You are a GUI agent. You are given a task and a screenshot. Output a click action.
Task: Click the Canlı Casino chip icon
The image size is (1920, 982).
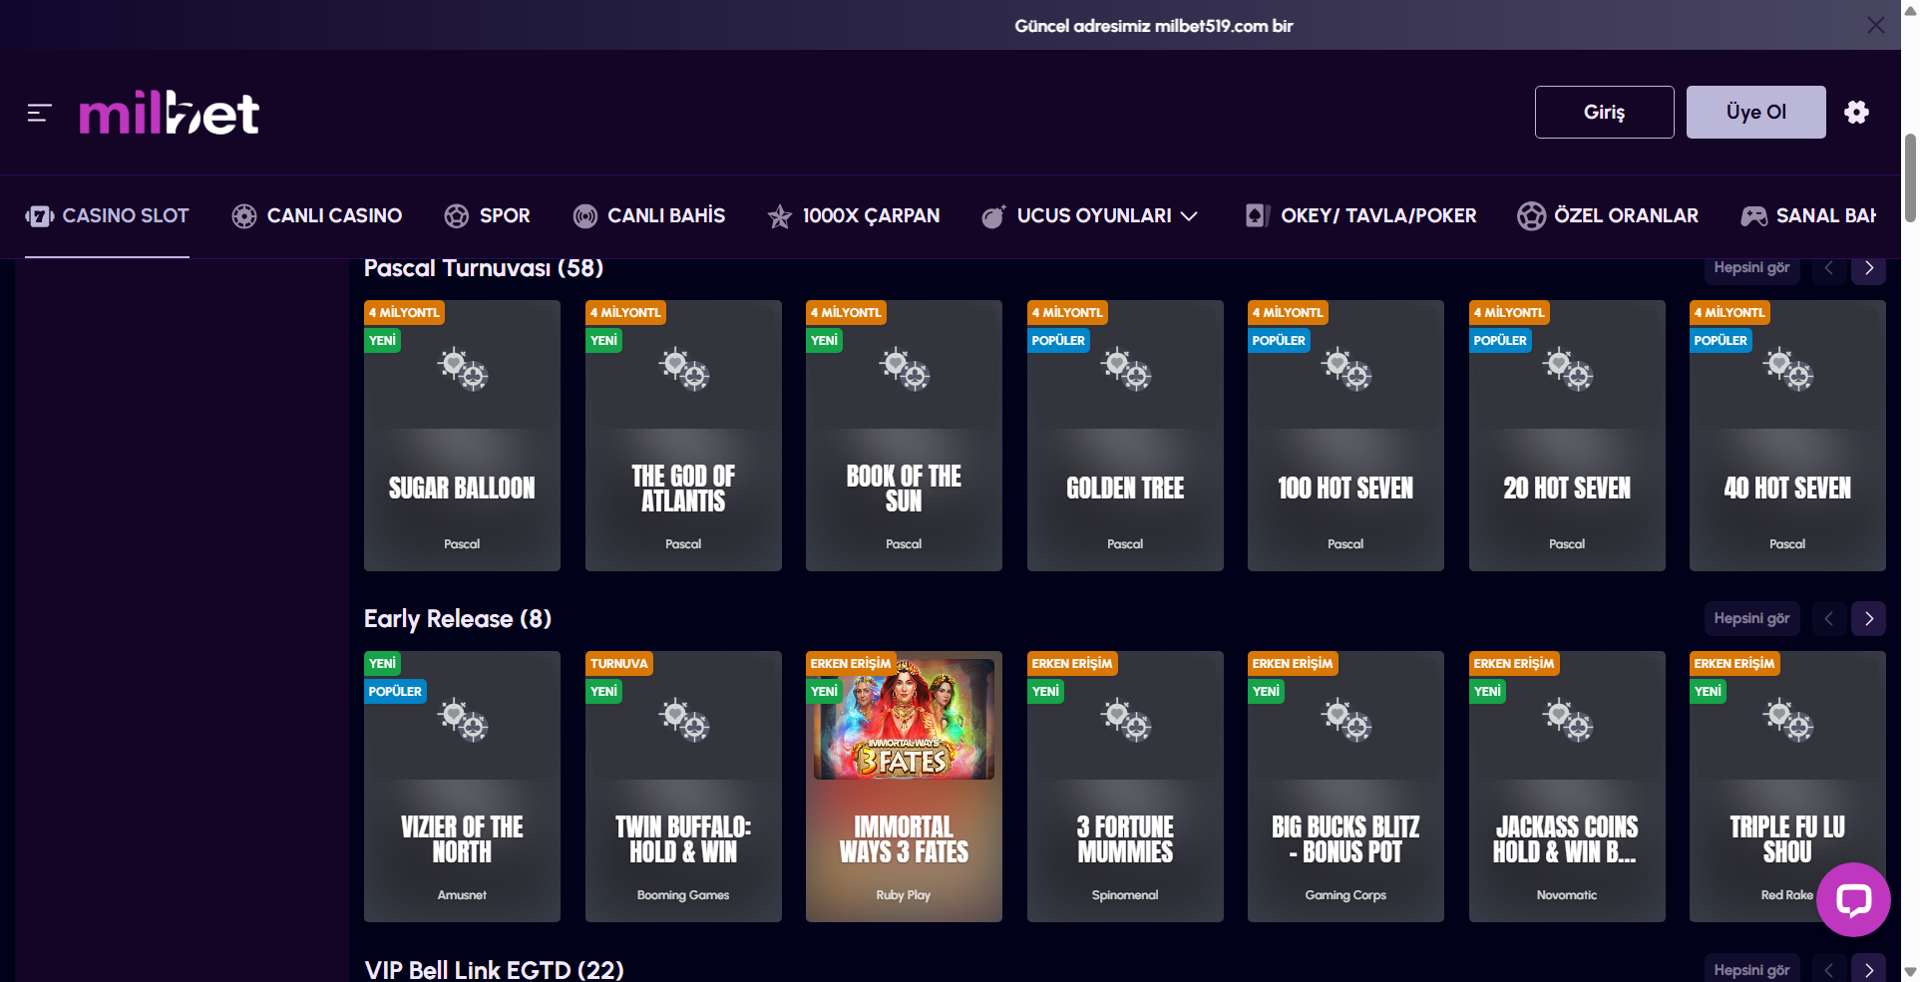pyautogui.click(x=244, y=216)
